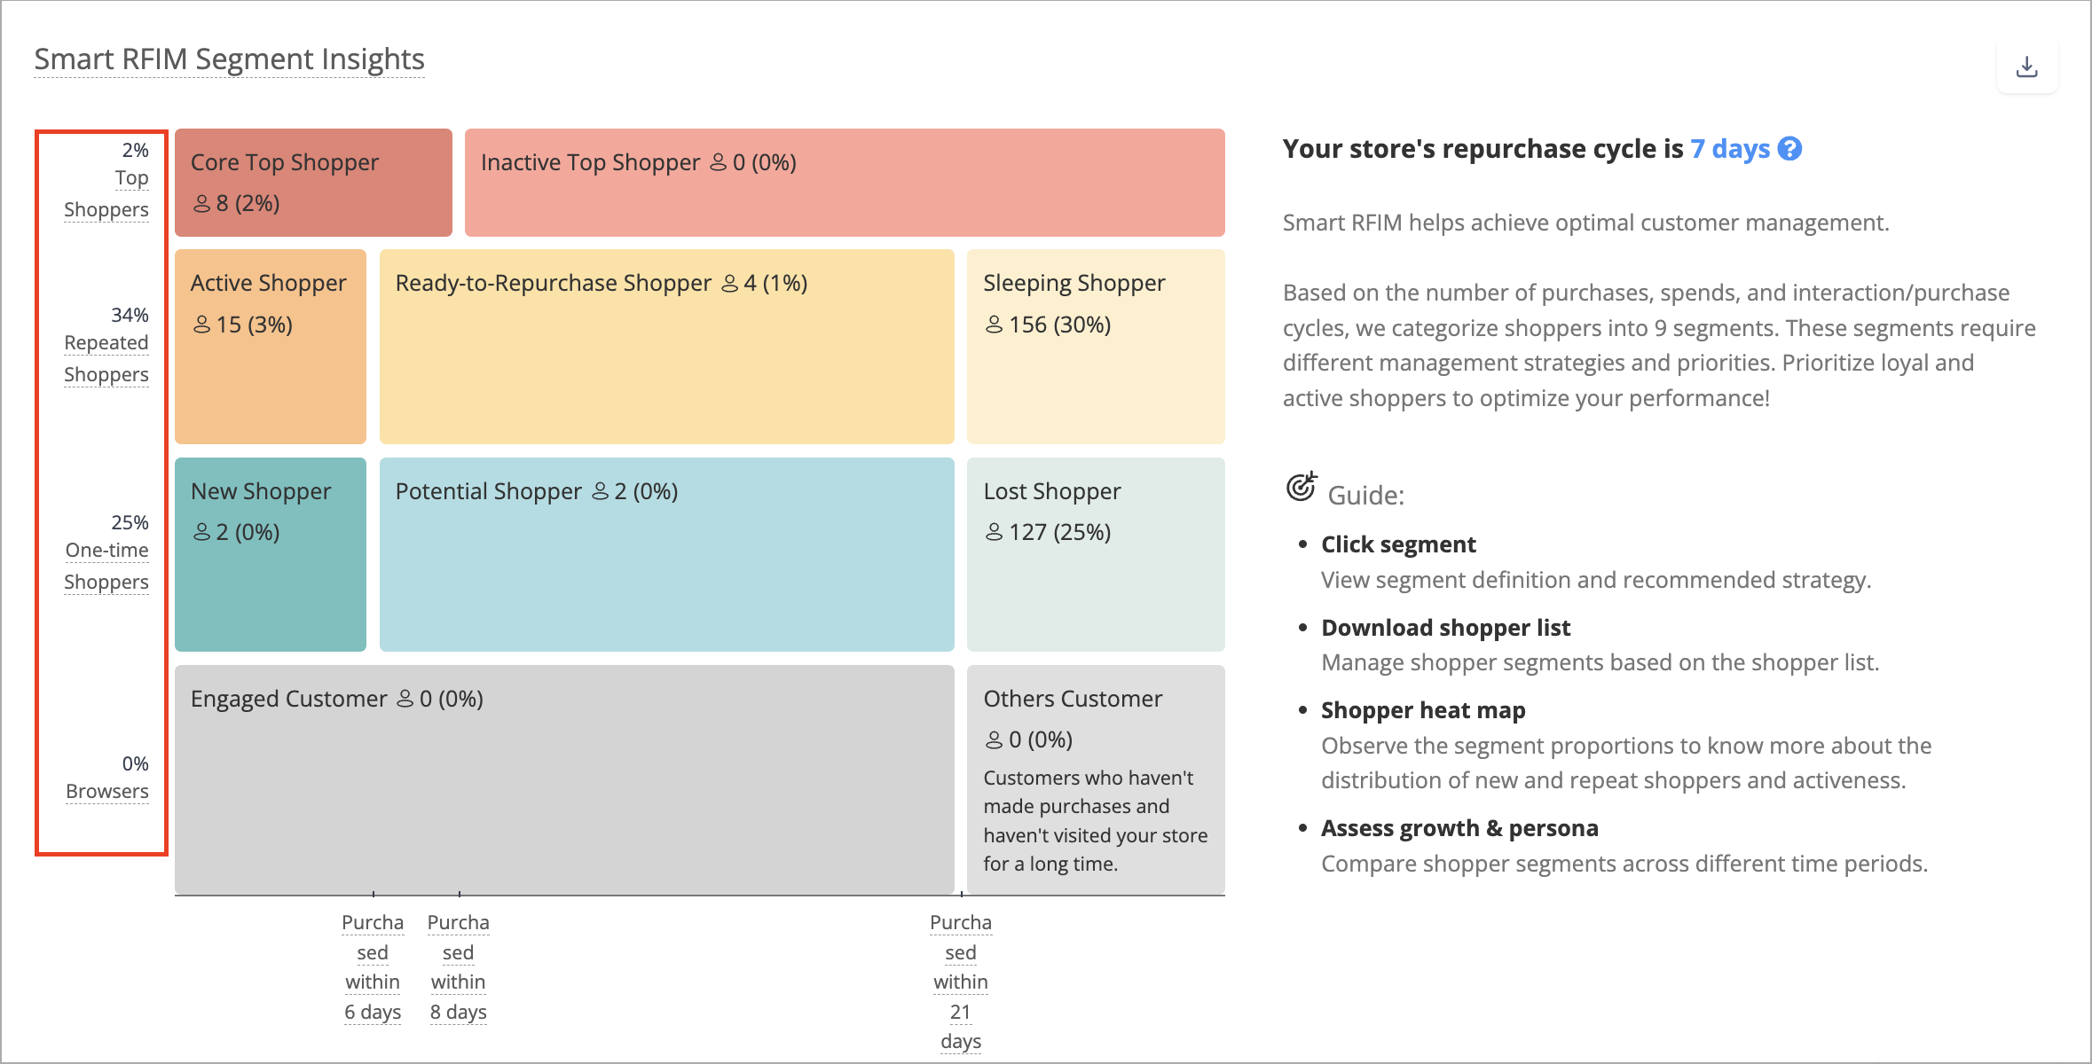
Task: Click the Repeated Shoppers row label
Action: pos(106,358)
